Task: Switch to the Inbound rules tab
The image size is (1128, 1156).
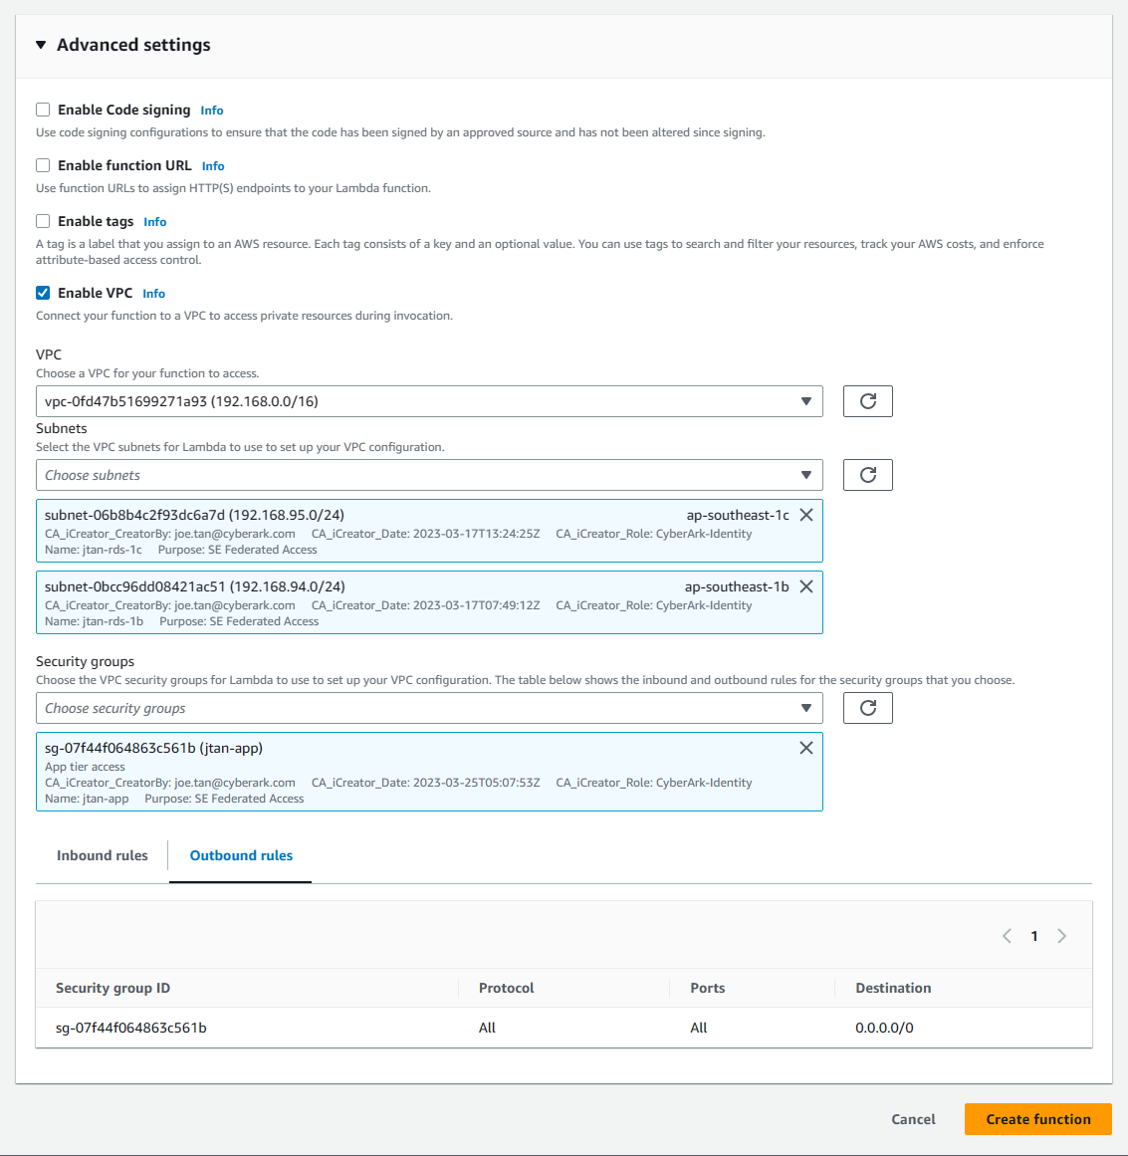Action: [x=102, y=855]
